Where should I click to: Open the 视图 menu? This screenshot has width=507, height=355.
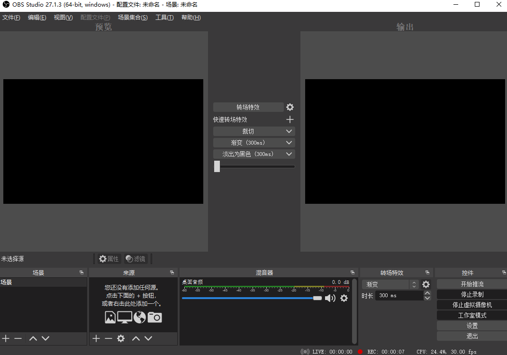tap(63, 17)
